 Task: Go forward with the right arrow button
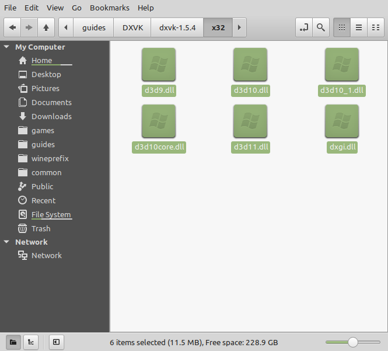tap(29, 27)
